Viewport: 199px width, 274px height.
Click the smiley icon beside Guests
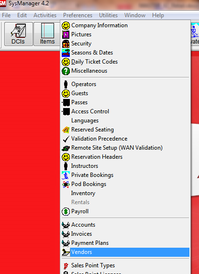click(x=66, y=94)
